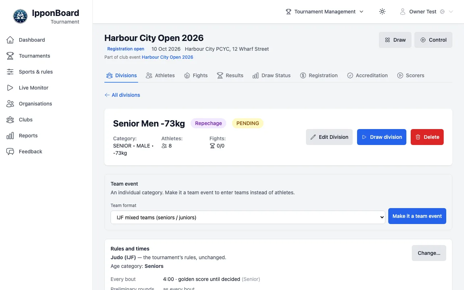Click the Harbour City Open 2026 page title
The width and height of the screenshot is (464, 290).
pos(154,38)
